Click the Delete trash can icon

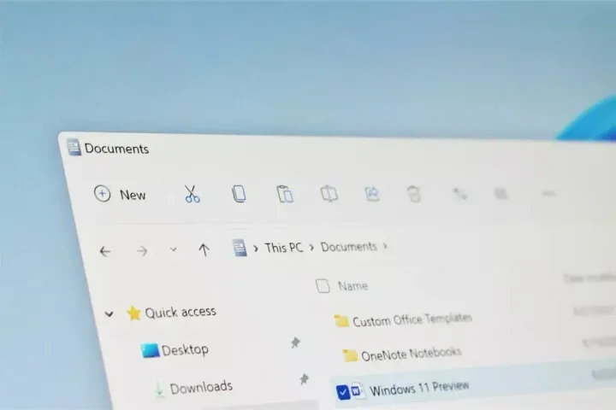(414, 194)
